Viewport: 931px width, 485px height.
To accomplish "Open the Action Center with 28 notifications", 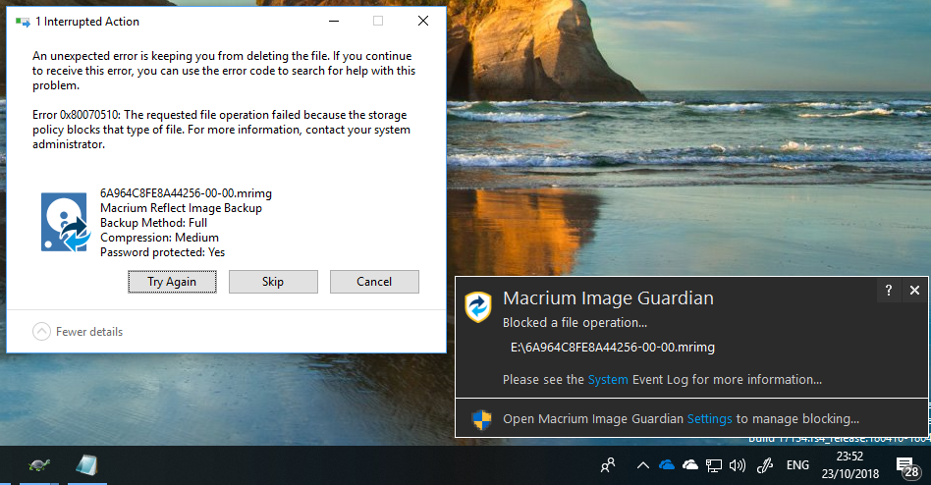I will click(x=907, y=467).
